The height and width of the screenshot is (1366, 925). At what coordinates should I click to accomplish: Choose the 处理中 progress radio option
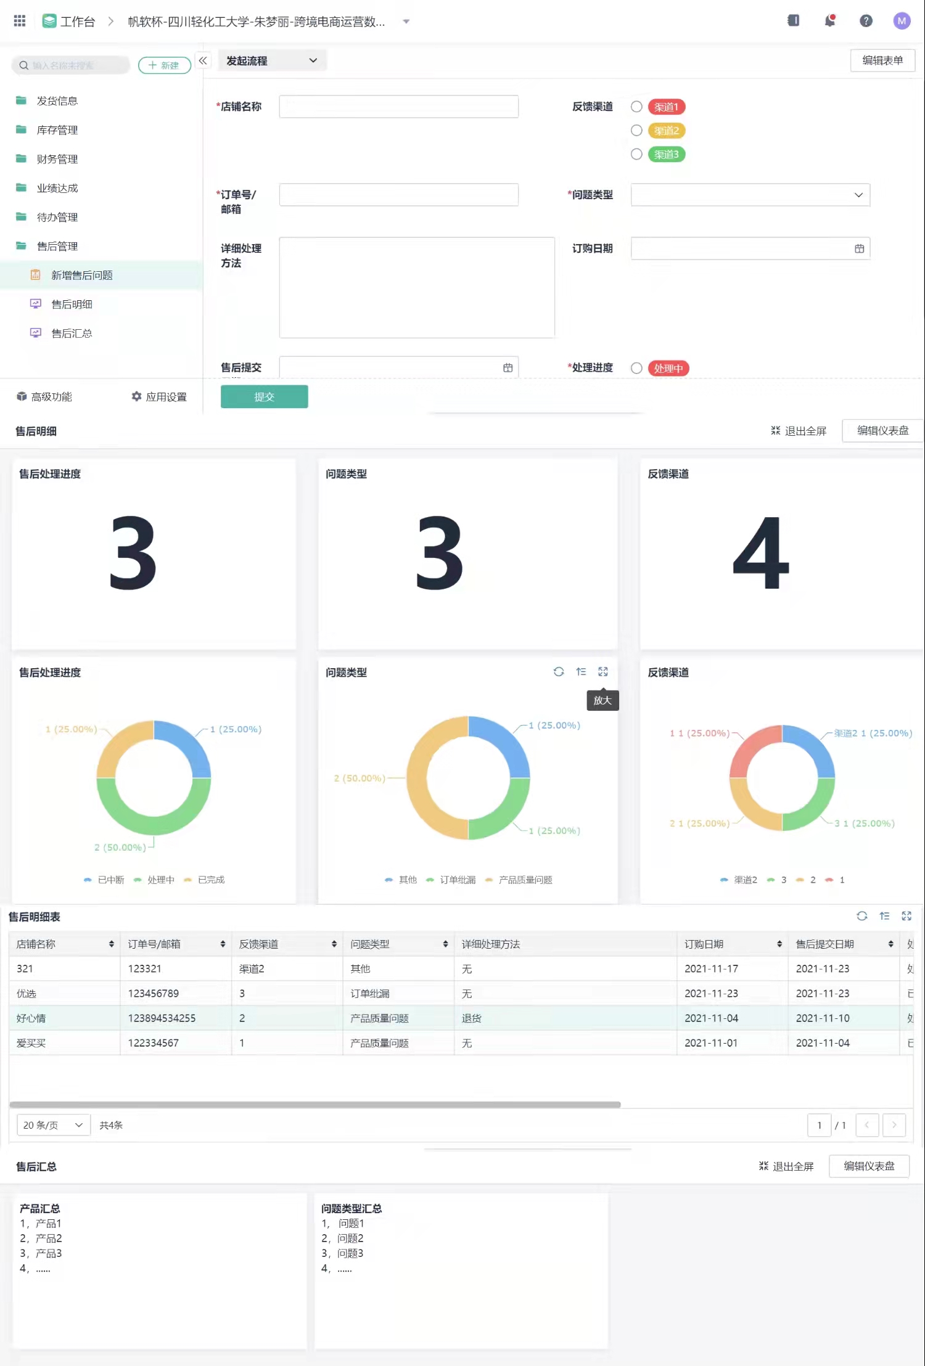pos(636,368)
